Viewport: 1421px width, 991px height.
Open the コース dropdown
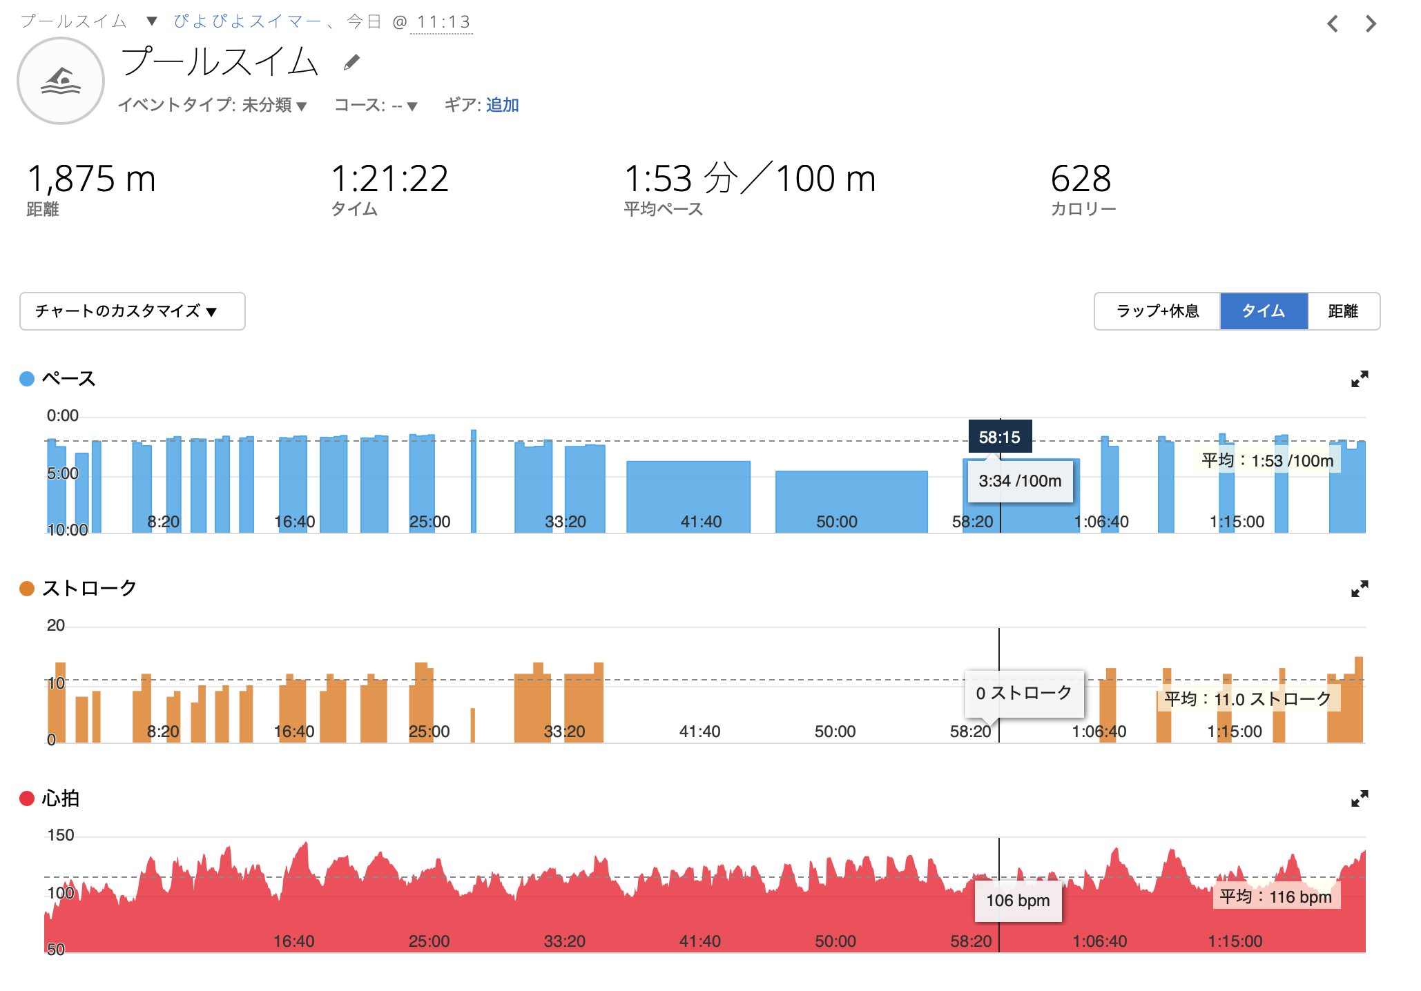click(376, 105)
